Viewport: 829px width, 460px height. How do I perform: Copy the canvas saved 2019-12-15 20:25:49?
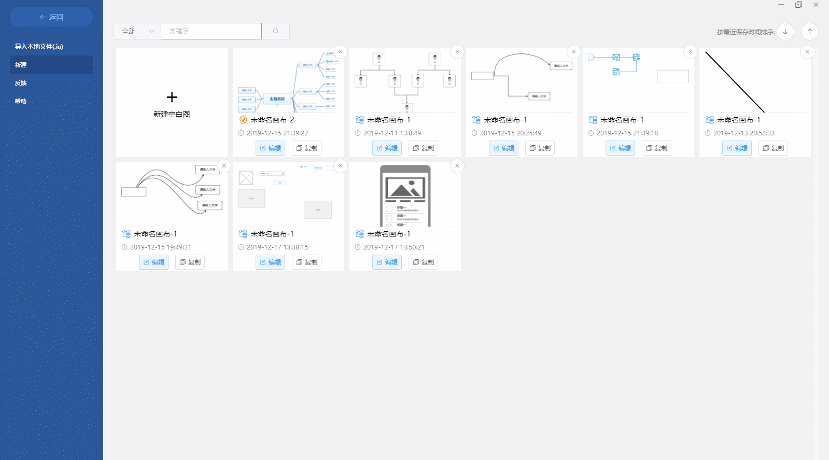tap(540, 148)
